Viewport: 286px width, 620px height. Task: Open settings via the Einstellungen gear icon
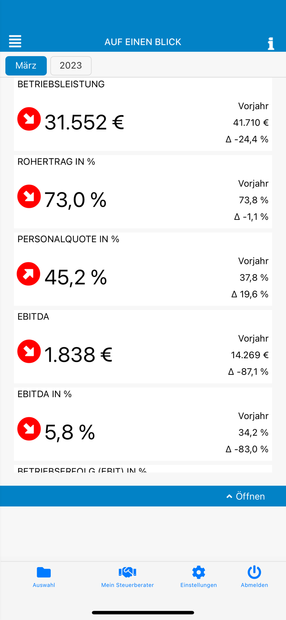click(x=199, y=572)
